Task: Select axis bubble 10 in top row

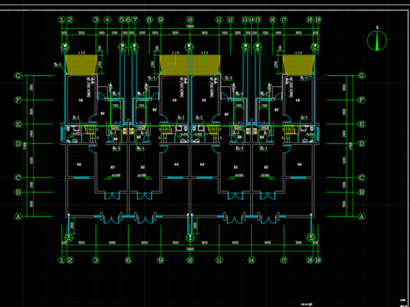Action: click(190, 20)
